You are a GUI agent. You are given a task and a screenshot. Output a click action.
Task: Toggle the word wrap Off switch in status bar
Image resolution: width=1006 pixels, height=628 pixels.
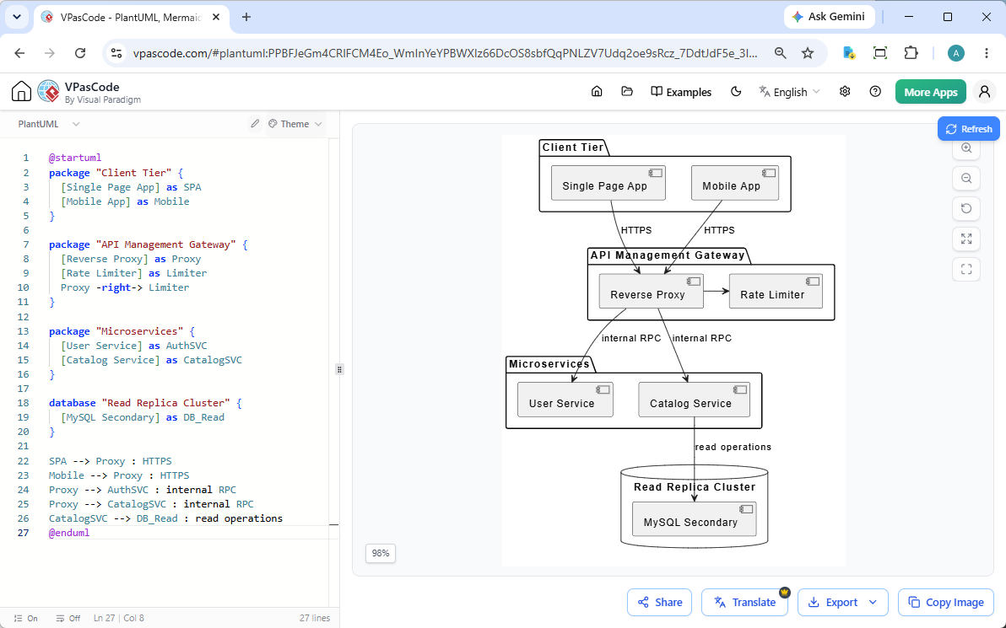68,619
